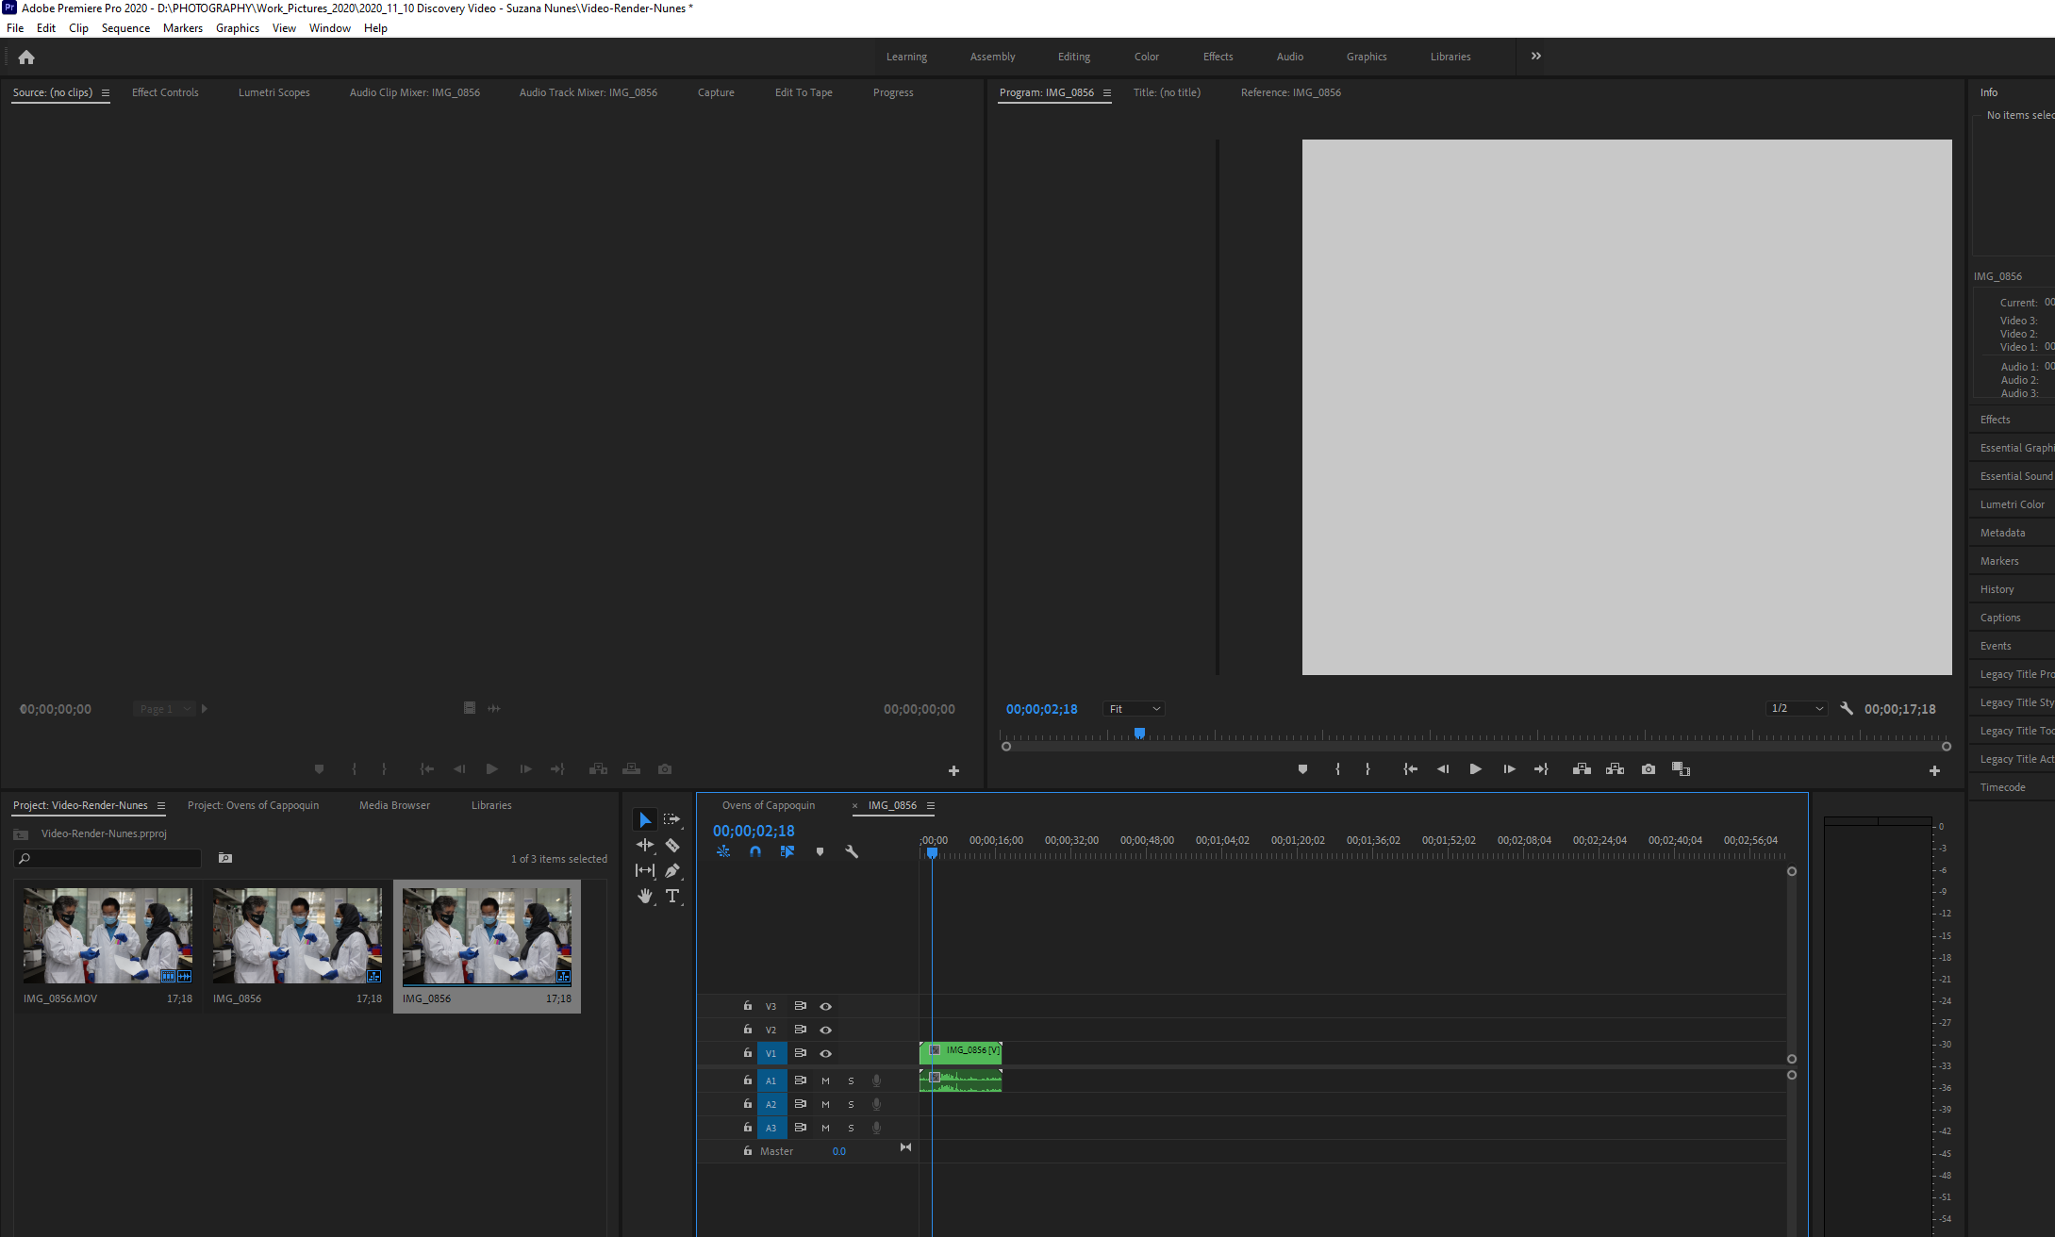Select the Razor tool
The height and width of the screenshot is (1237, 2055).
[672, 845]
